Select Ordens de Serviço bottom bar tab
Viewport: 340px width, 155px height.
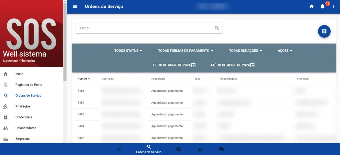pyautogui.click(x=149, y=149)
